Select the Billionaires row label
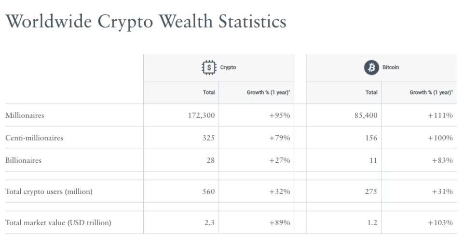 point(23,160)
